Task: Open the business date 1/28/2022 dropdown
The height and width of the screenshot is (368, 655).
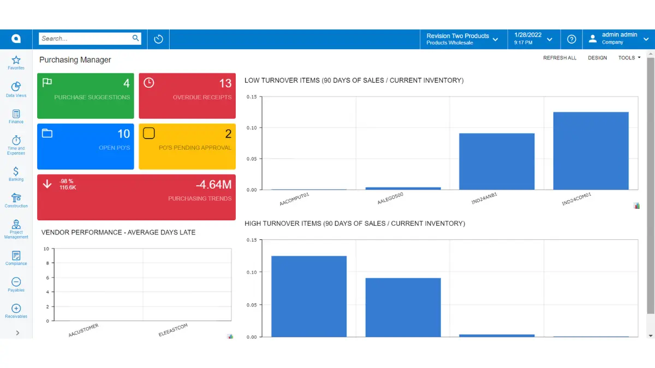Action: point(533,39)
